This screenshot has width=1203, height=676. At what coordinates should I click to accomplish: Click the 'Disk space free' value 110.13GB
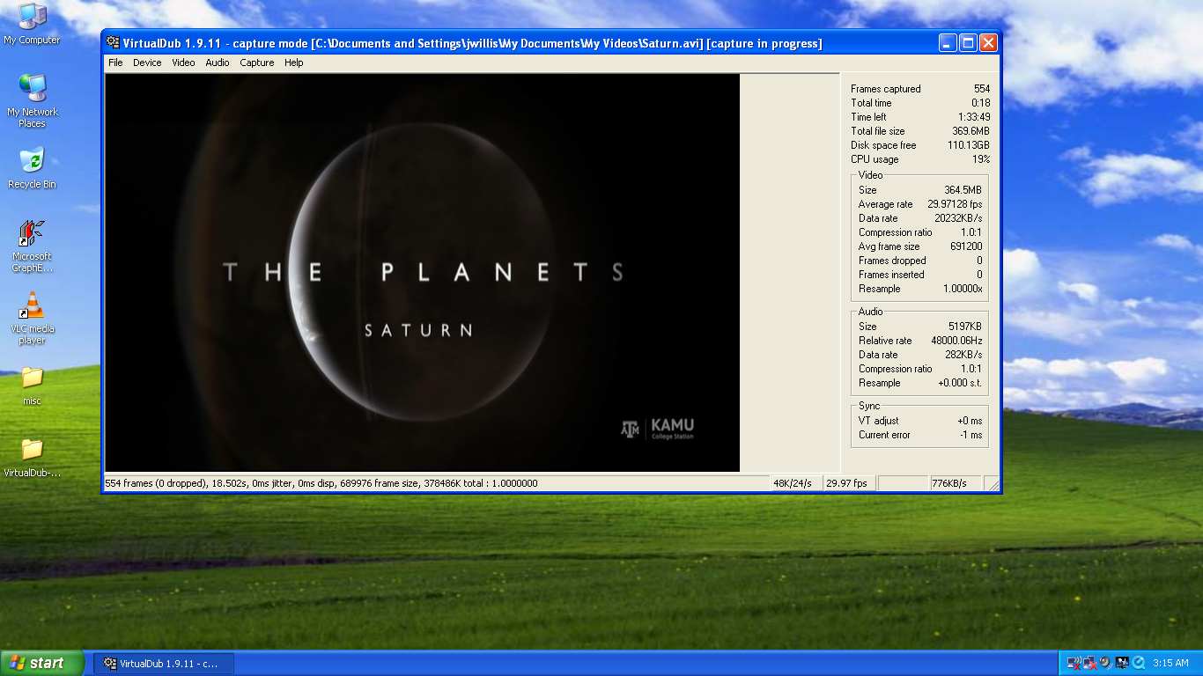pyautogui.click(x=969, y=145)
